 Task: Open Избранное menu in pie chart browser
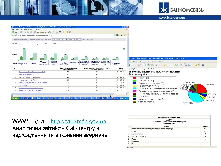click(x=146, y=61)
